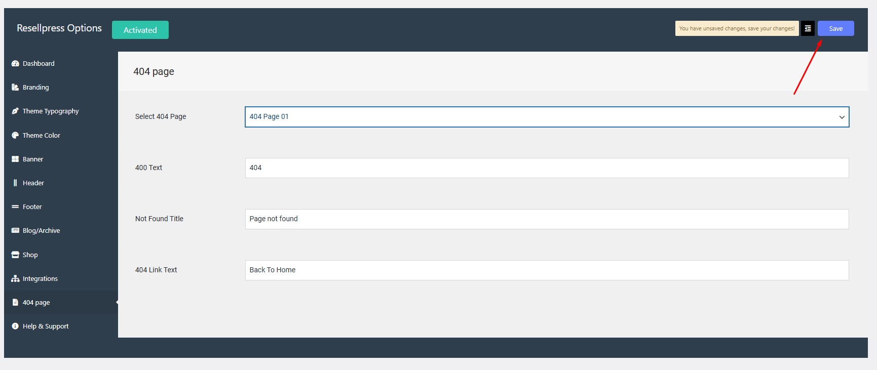Click the Help & Support info icon

15,326
